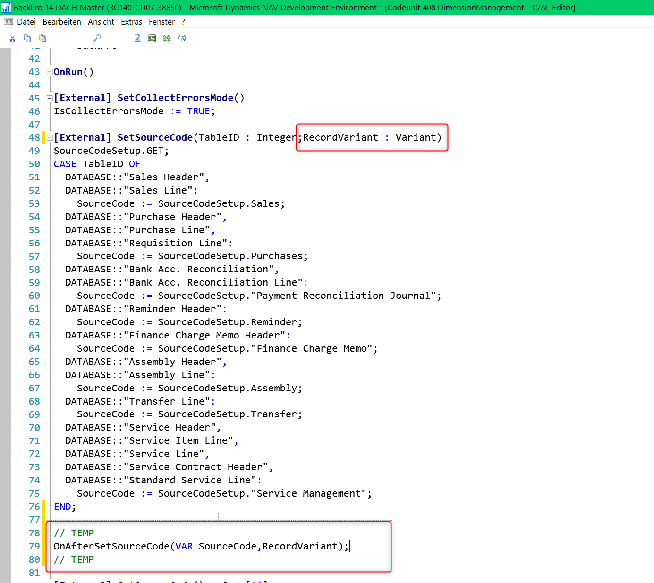Click SourceCodeSetup.GET statement
This screenshot has height=583, width=654.
(111, 151)
